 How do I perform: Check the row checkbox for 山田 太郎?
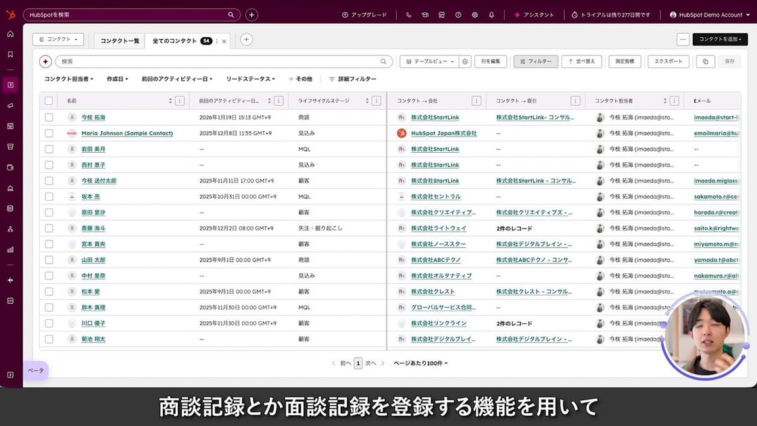pyautogui.click(x=49, y=260)
